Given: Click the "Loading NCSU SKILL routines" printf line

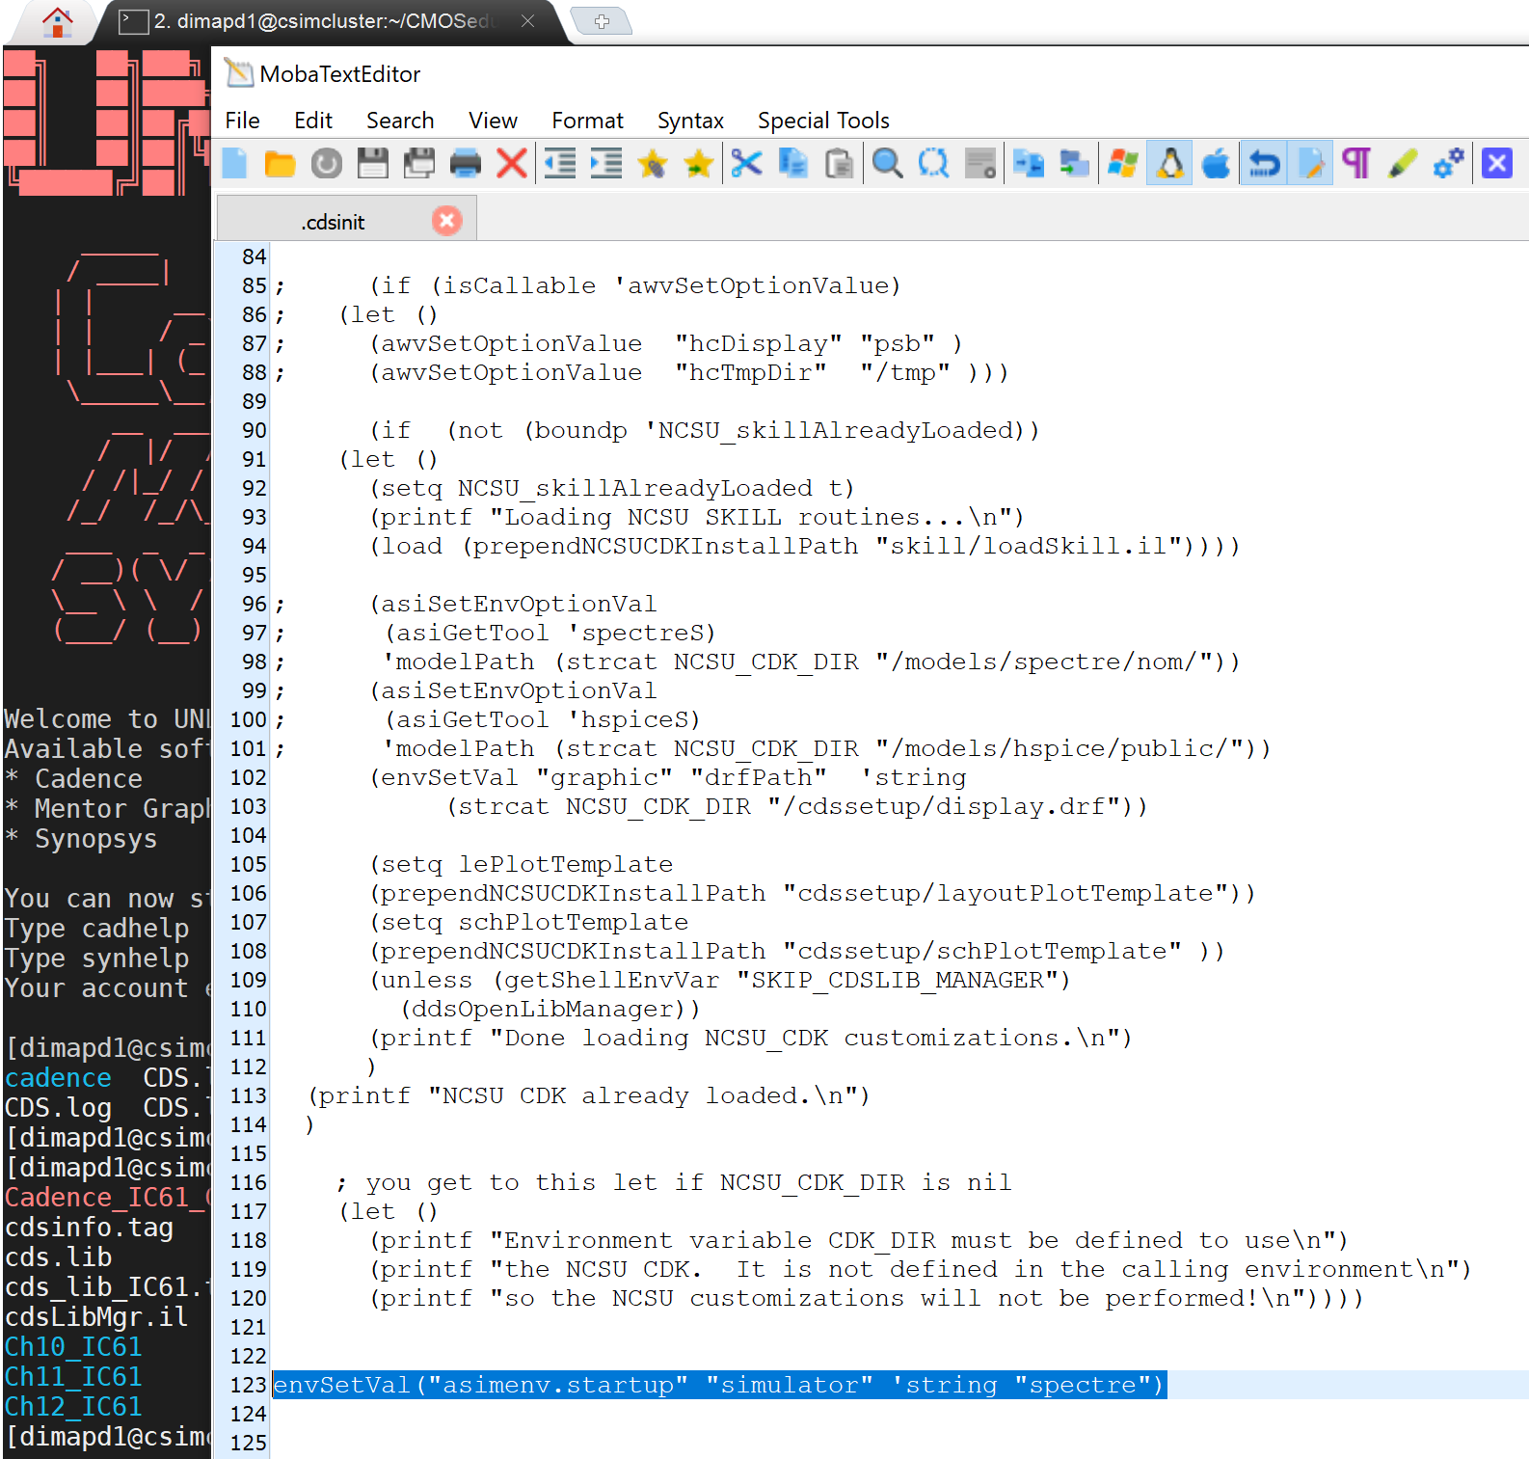Looking at the screenshot, I should pyautogui.click(x=698, y=517).
